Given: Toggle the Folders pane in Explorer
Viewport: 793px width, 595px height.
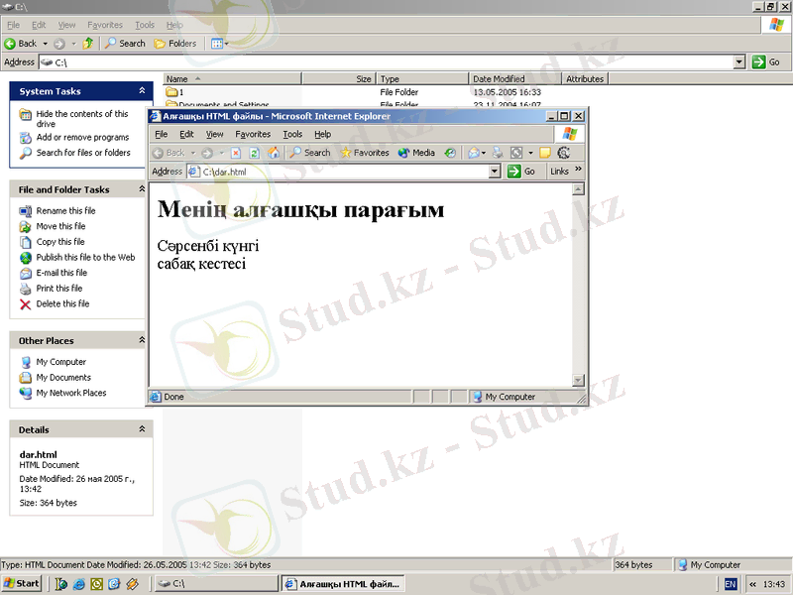Looking at the screenshot, I should 174,44.
